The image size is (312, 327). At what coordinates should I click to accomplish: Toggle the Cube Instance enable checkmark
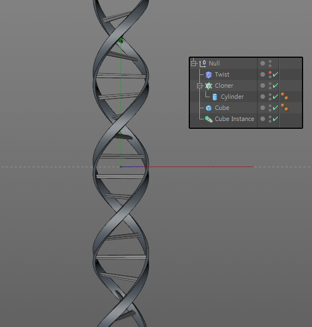[x=275, y=118]
